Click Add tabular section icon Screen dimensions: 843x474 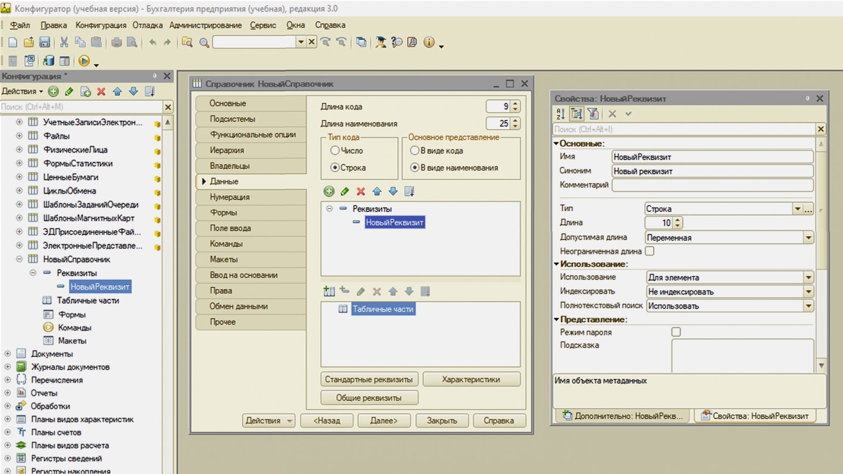pyautogui.click(x=329, y=291)
